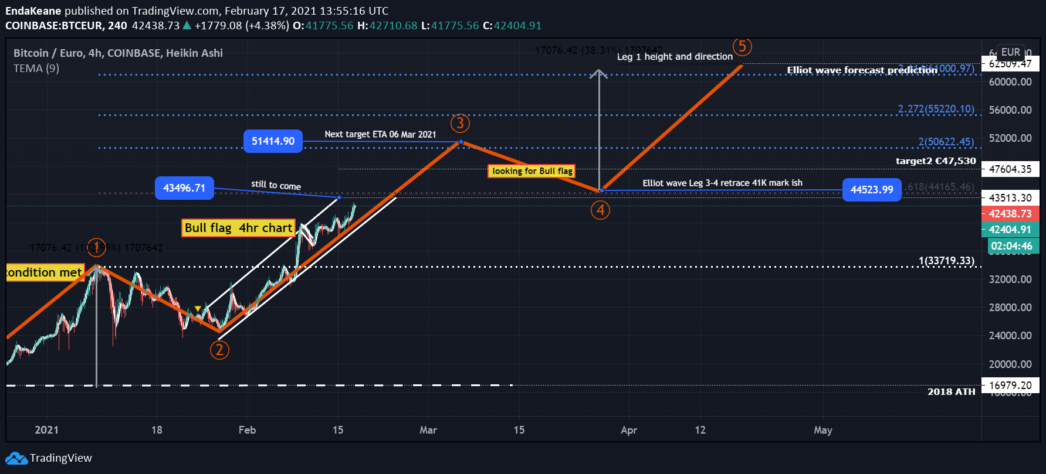
Task: Click the 42438.73 red price tag
Action: click(x=1010, y=214)
